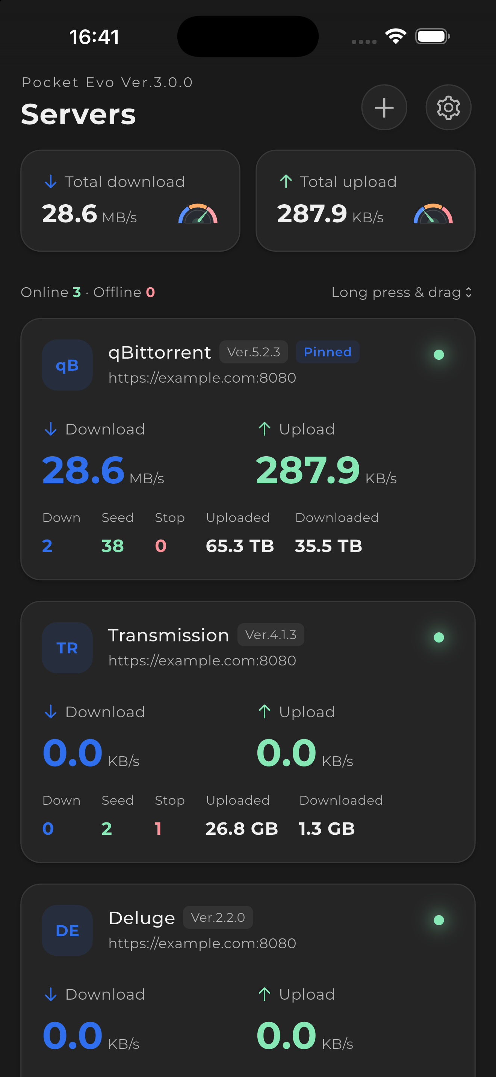Image resolution: width=496 pixels, height=1077 pixels.
Task: Open the Total download summary card
Action: (130, 201)
